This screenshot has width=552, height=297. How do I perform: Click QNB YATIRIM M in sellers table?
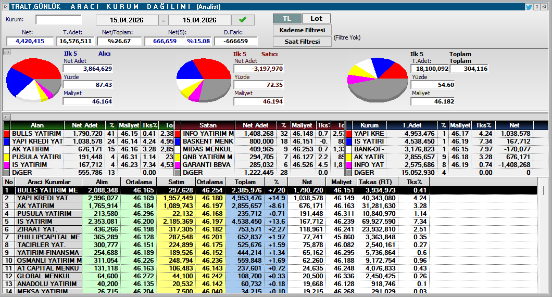tap(207, 157)
